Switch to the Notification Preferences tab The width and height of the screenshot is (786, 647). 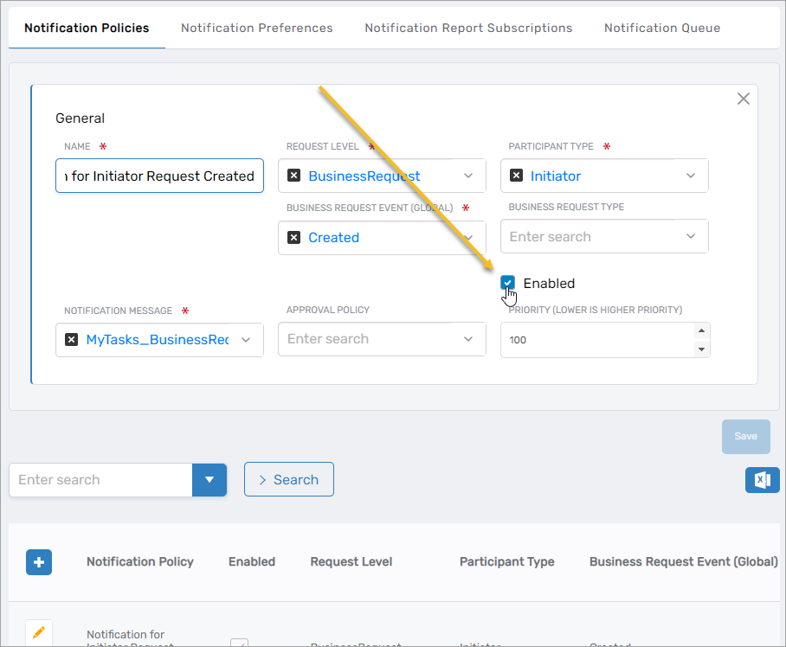pyautogui.click(x=256, y=28)
